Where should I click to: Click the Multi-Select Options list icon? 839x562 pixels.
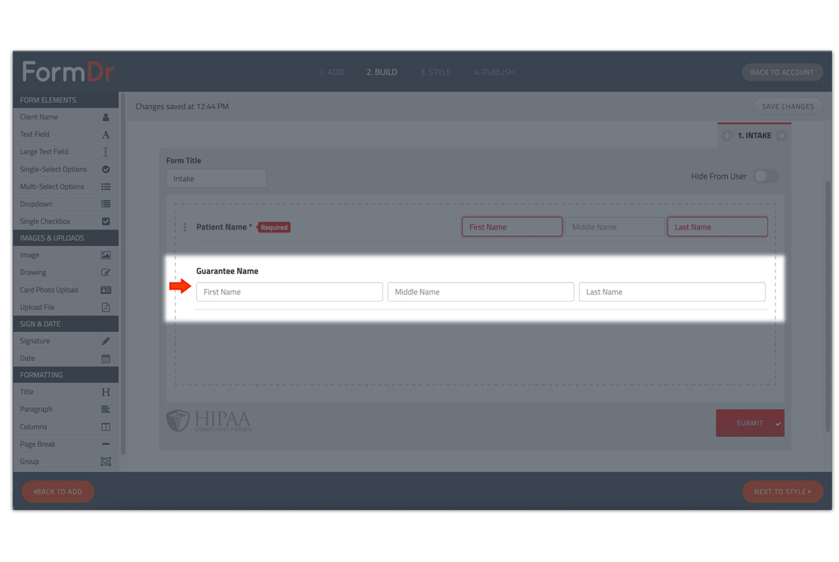(106, 187)
